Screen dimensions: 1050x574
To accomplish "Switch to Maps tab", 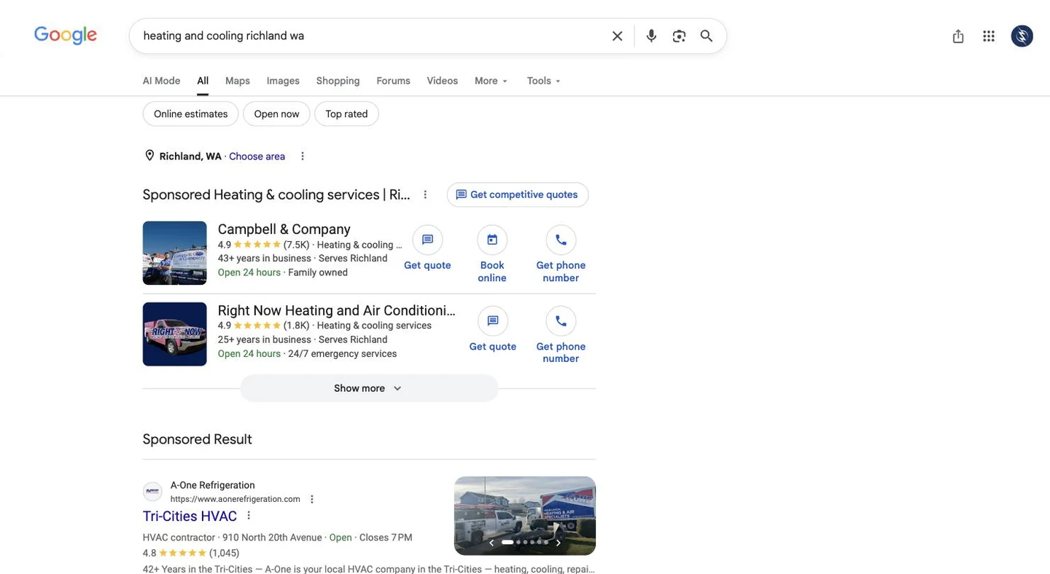I will pyautogui.click(x=238, y=81).
